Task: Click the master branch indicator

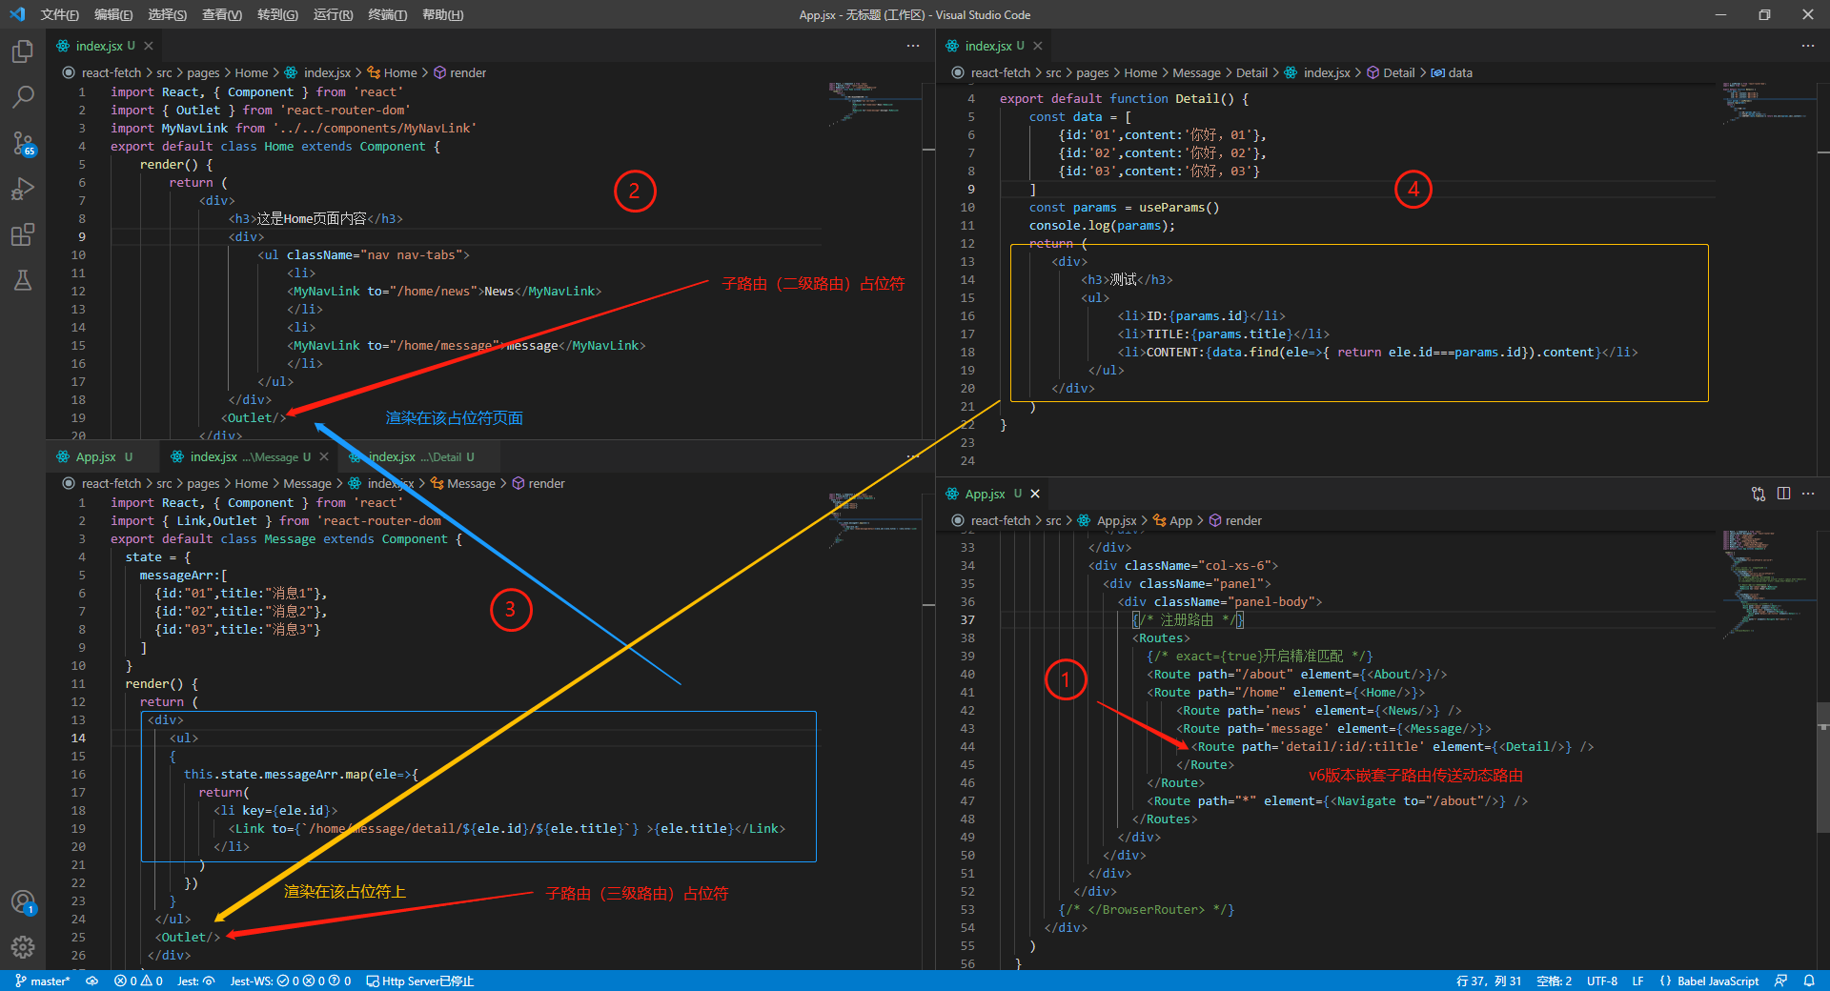Action: 43,981
